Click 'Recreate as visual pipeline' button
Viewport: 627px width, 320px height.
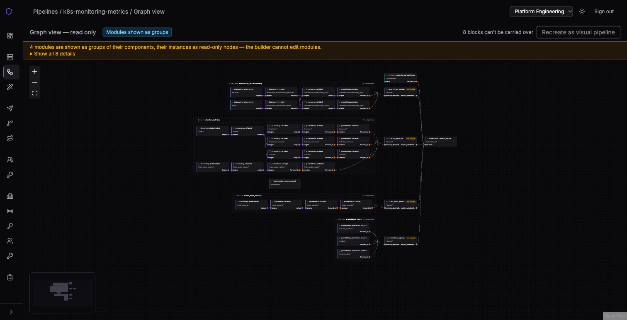click(578, 32)
